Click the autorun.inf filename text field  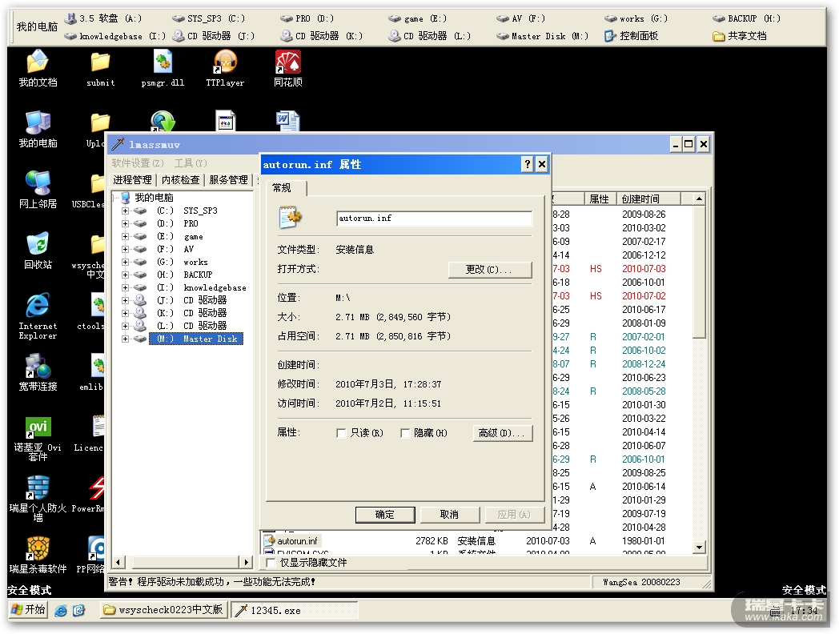coord(434,219)
